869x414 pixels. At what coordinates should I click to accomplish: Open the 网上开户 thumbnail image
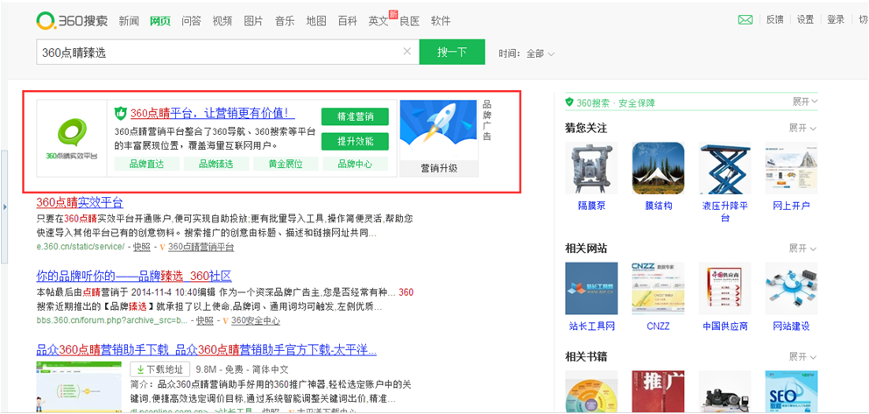tap(791, 168)
